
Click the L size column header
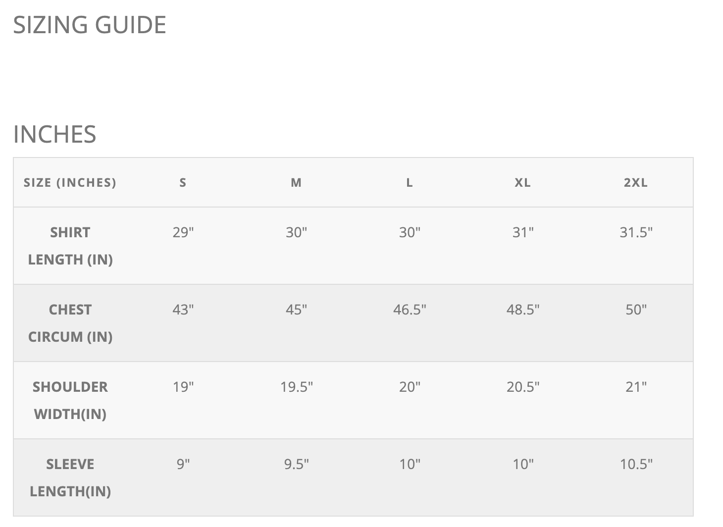click(x=410, y=183)
